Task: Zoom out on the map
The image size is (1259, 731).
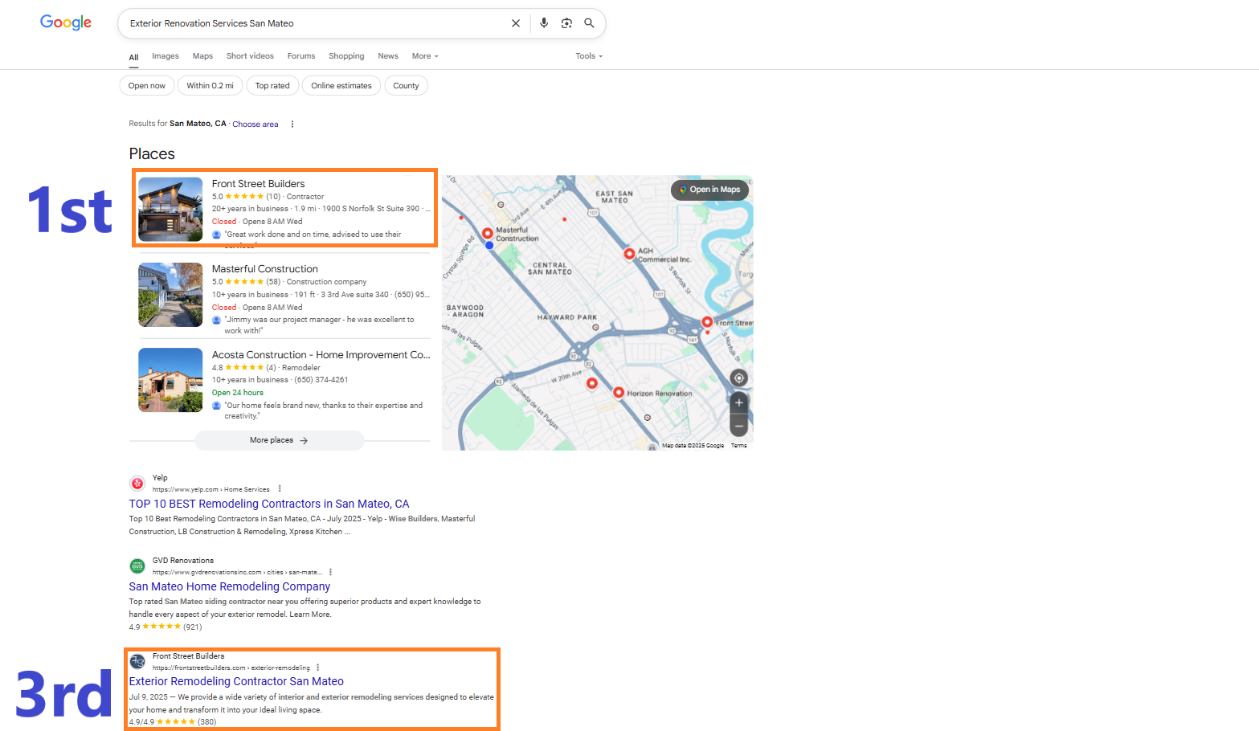Action: coord(739,426)
